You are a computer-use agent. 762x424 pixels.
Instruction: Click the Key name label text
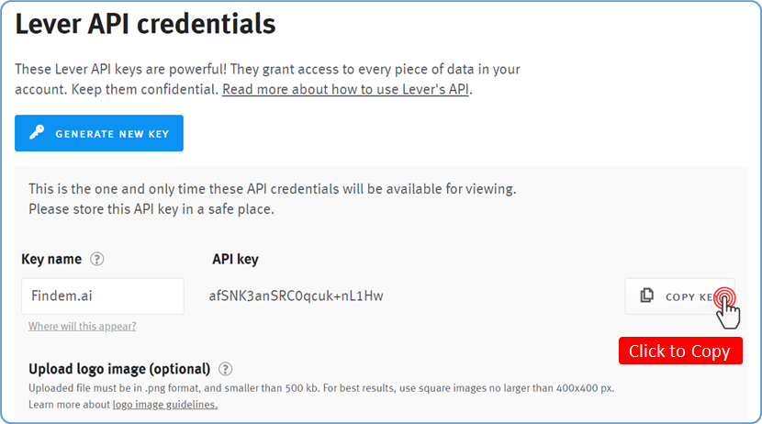[x=51, y=260]
